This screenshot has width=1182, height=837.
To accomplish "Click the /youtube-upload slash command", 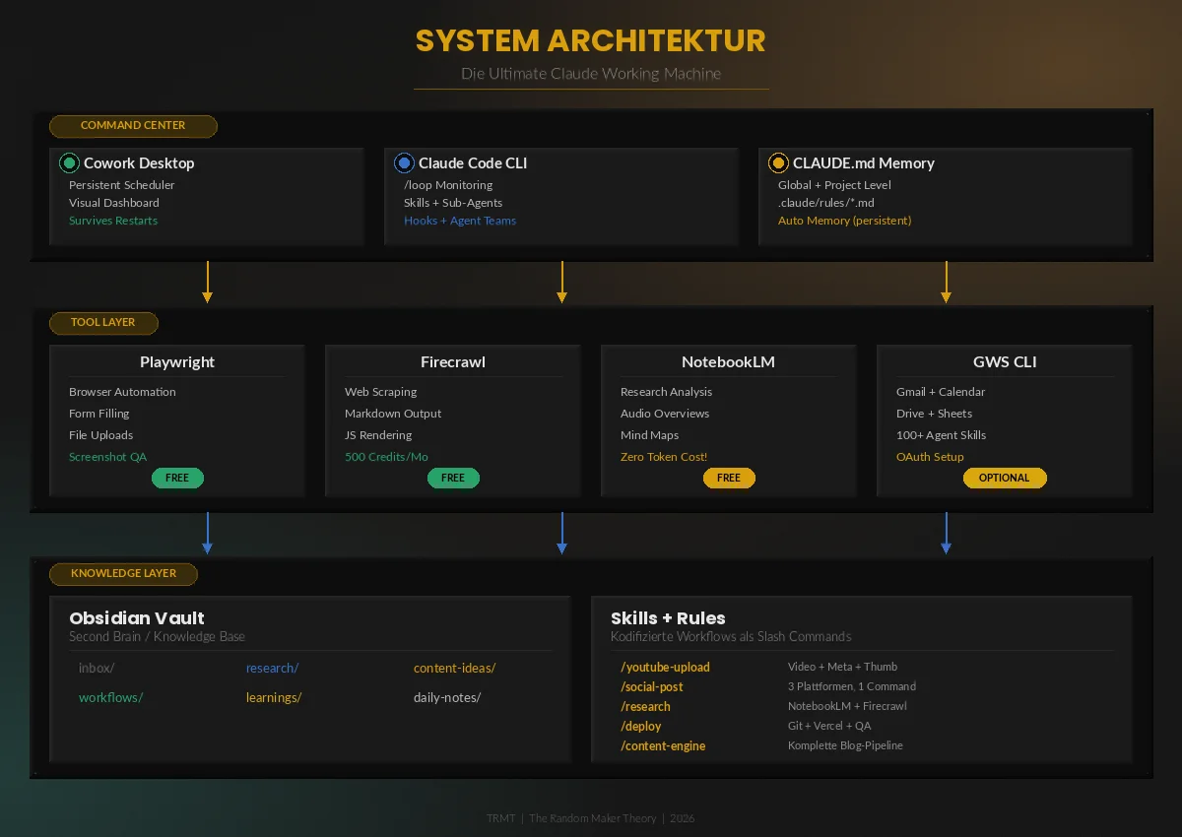I will pyautogui.click(x=665, y=668).
